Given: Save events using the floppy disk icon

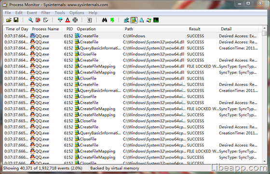Looking at the screenshot, I should pos(16,20).
